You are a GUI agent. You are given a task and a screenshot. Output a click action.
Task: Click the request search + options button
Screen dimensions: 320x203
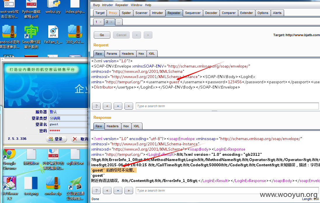tap(118, 106)
